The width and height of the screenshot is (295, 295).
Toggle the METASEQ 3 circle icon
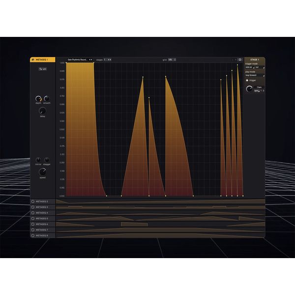(33, 207)
